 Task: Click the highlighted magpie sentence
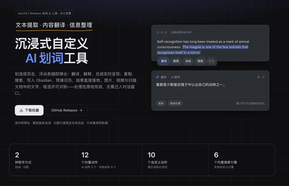[x=203, y=50]
